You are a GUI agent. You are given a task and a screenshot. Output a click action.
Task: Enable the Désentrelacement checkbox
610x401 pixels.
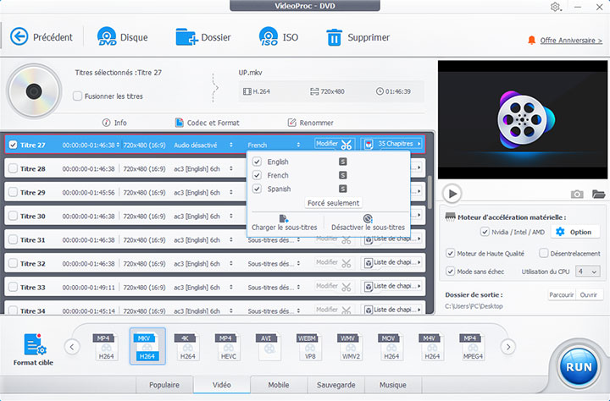[543, 253]
